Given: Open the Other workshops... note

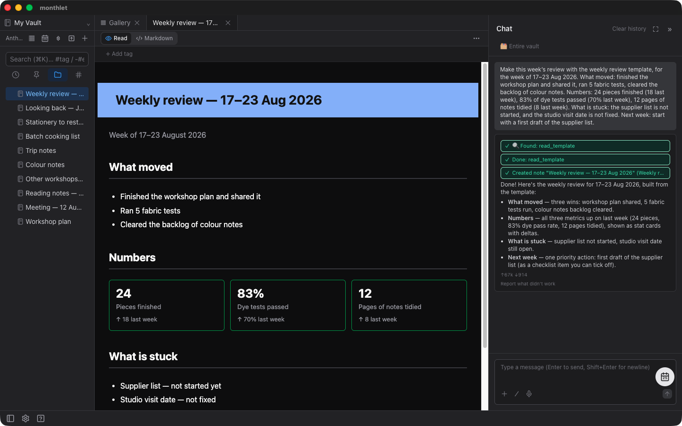Looking at the screenshot, I should [x=47, y=179].
